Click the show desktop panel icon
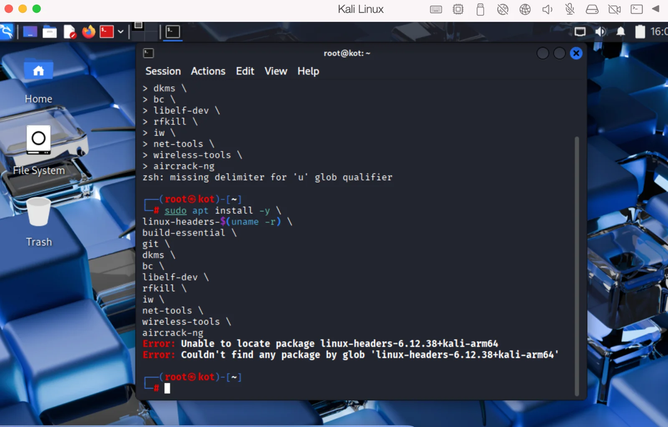This screenshot has width=668, height=427. (x=30, y=32)
